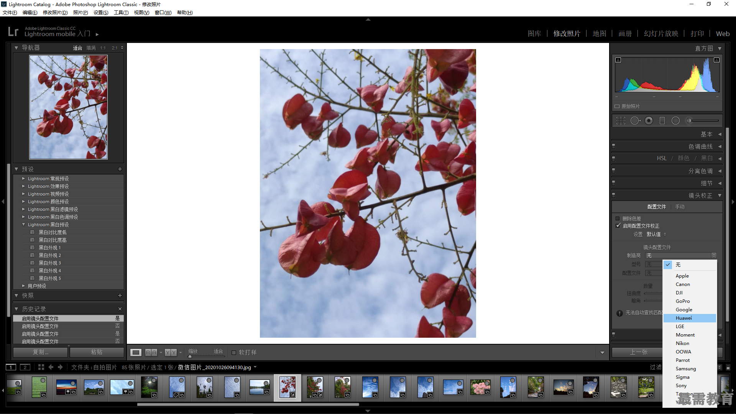Open the 文件 menu
The height and width of the screenshot is (414, 736).
point(10,13)
